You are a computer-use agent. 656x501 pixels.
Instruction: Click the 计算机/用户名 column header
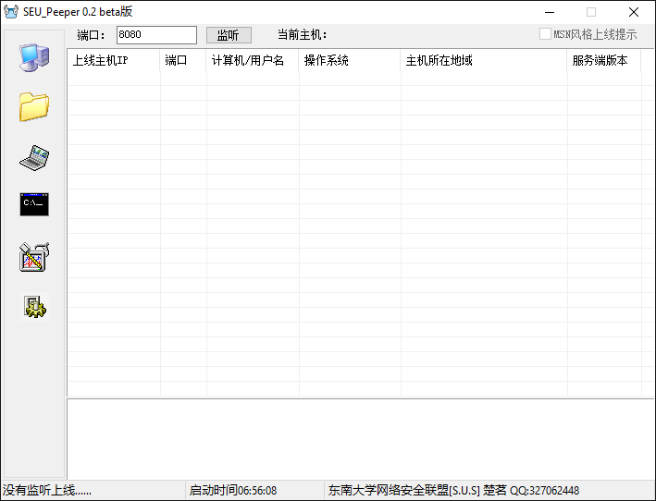click(x=252, y=61)
